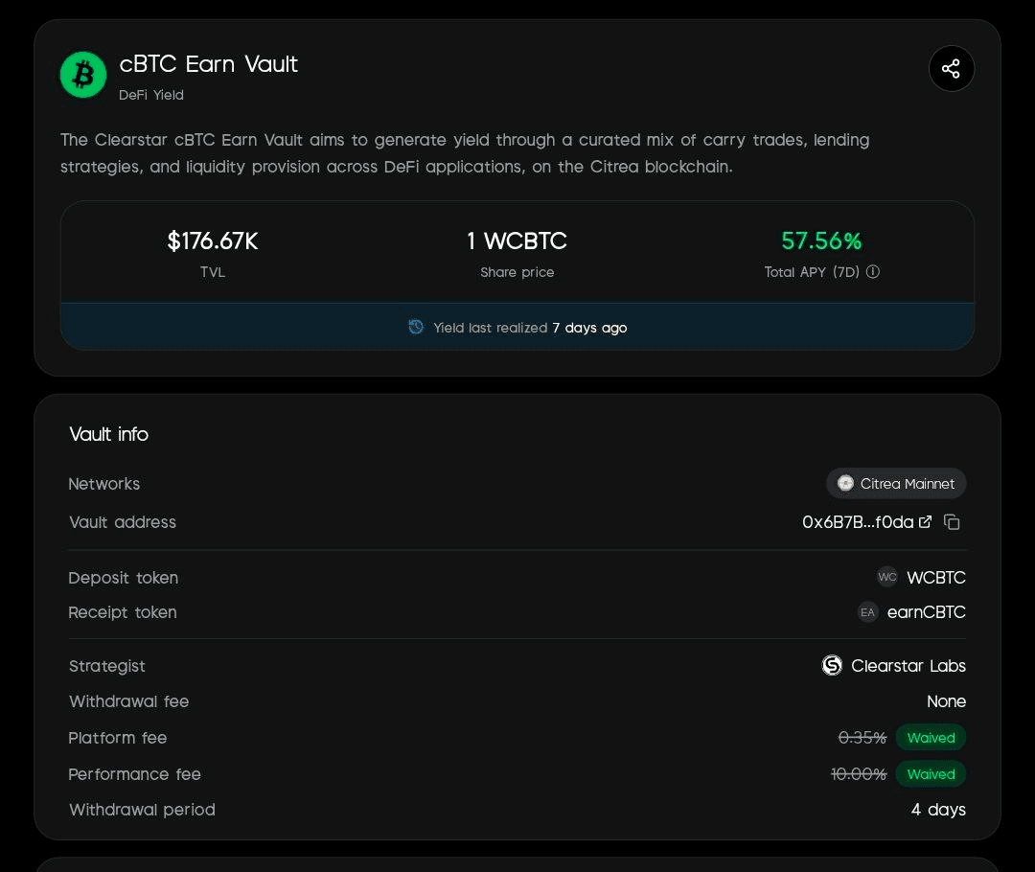Click the Receipt token label
The height and width of the screenshot is (872, 1035).
(123, 612)
